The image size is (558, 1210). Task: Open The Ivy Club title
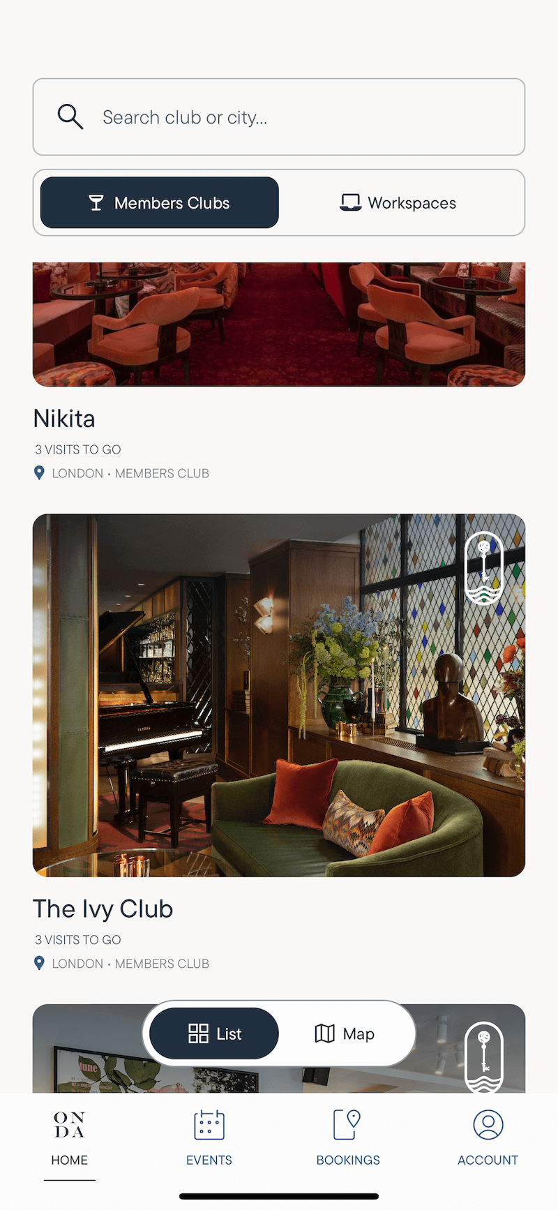pyautogui.click(x=103, y=909)
